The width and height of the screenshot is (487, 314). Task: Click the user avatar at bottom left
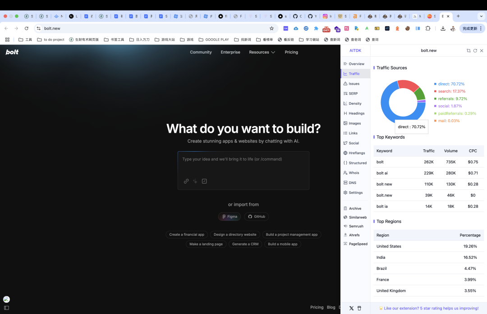(x=6, y=299)
